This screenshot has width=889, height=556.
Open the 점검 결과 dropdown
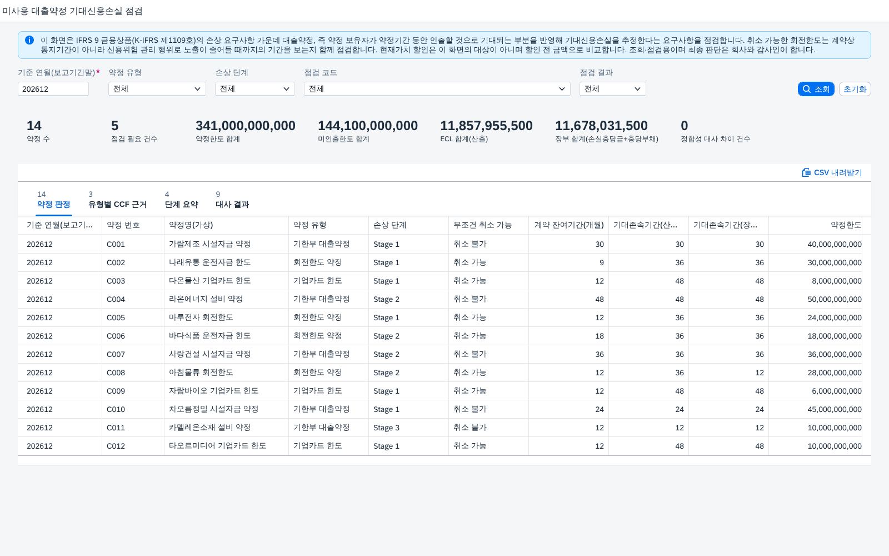click(613, 89)
